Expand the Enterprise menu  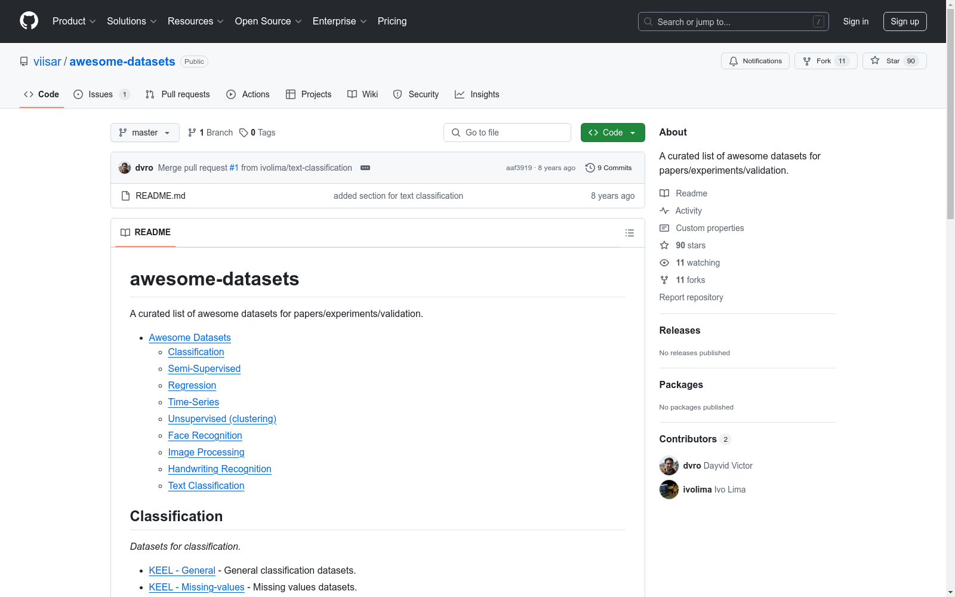click(x=340, y=21)
